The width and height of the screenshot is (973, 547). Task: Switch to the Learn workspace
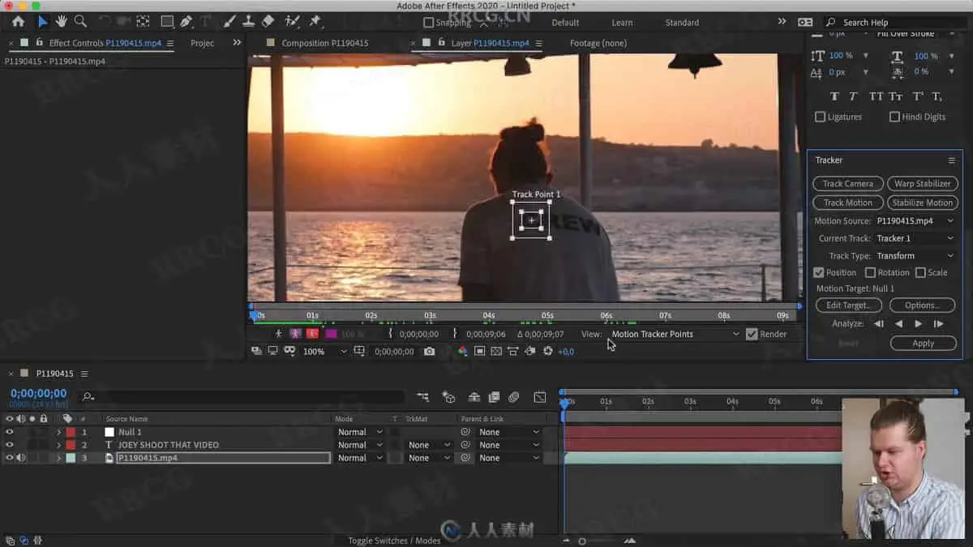(x=622, y=23)
